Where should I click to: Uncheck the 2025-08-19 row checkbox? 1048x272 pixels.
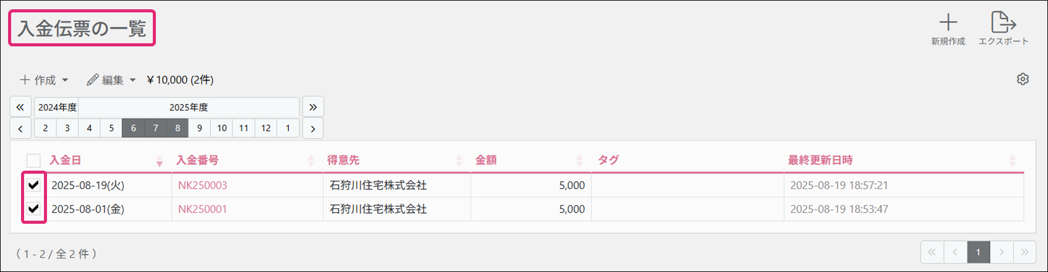pyautogui.click(x=33, y=185)
